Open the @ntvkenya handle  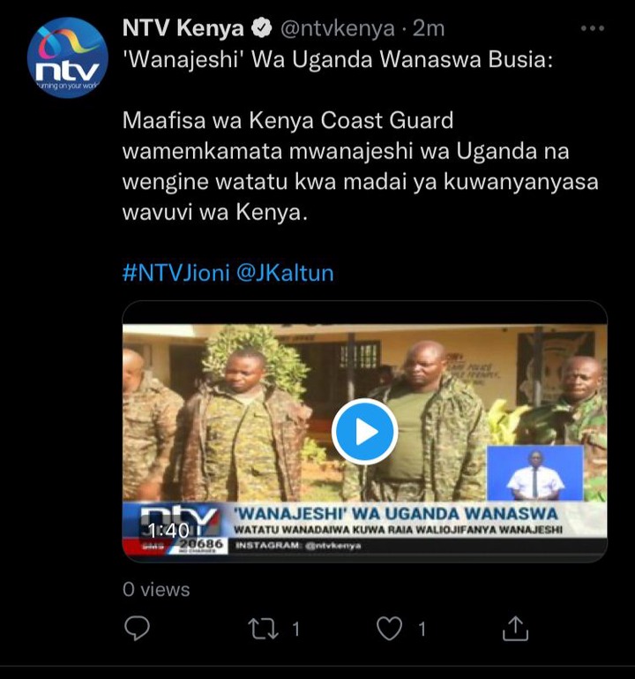click(338, 29)
